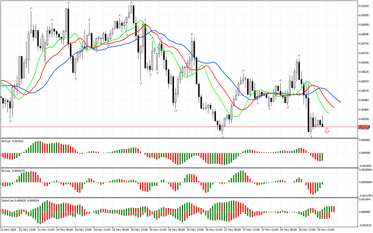The height and width of the screenshot is (233, 373).
Task: Click the right end of the red Alligator line
Action: (334, 107)
